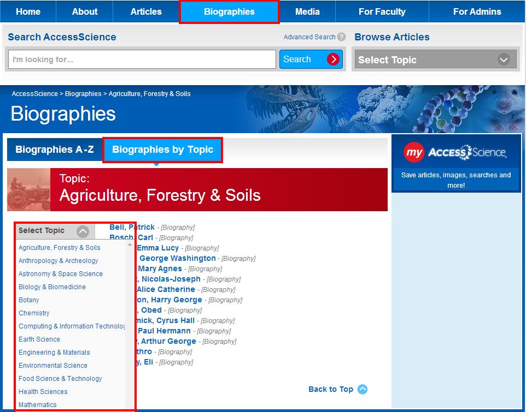Select Anthropology & Archeology topic
Viewport: 526px width, 412px height.
(x=59, y=261)
